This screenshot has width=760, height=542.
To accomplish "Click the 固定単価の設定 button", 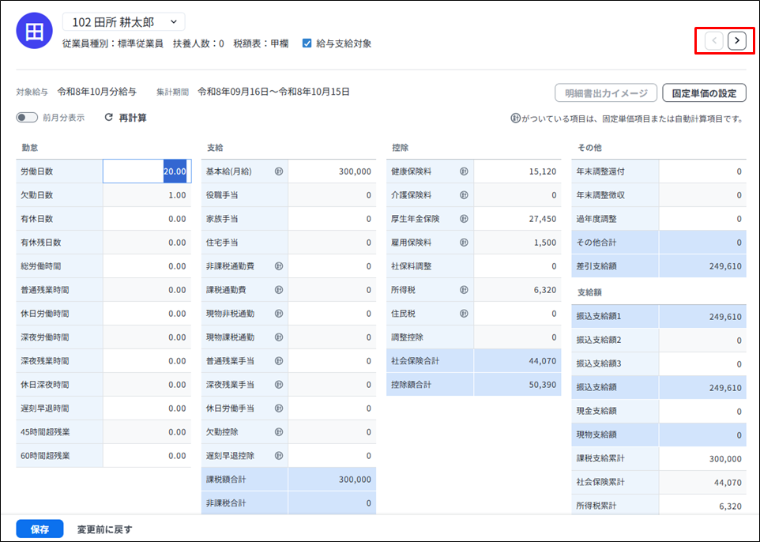I will point(704,93).
